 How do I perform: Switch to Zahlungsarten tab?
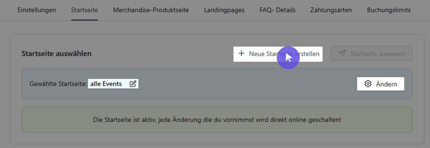pos(331,10)
